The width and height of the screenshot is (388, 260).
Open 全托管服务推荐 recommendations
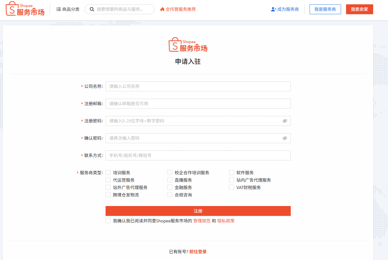click(x=178, y=9)
